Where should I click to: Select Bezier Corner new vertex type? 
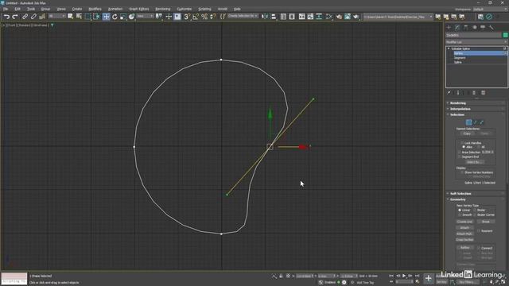tap(475, 214)
